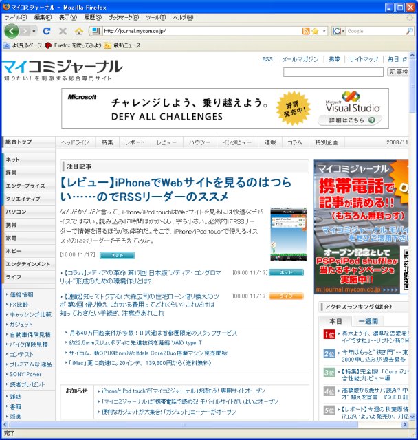Switch ranking to the 一週間 tab
The height and width of the screenshot is (440, 418).
368,321
